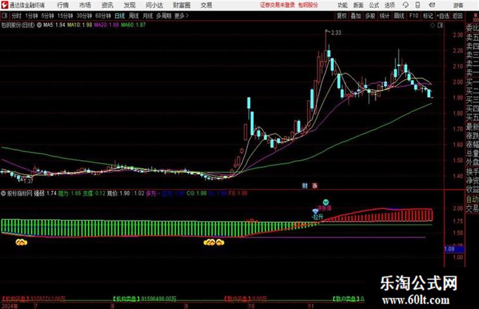The height and width of the screenshot is (309, 479).
Task: Click the 标记 mark toolbar button
Action: [428, 16]
